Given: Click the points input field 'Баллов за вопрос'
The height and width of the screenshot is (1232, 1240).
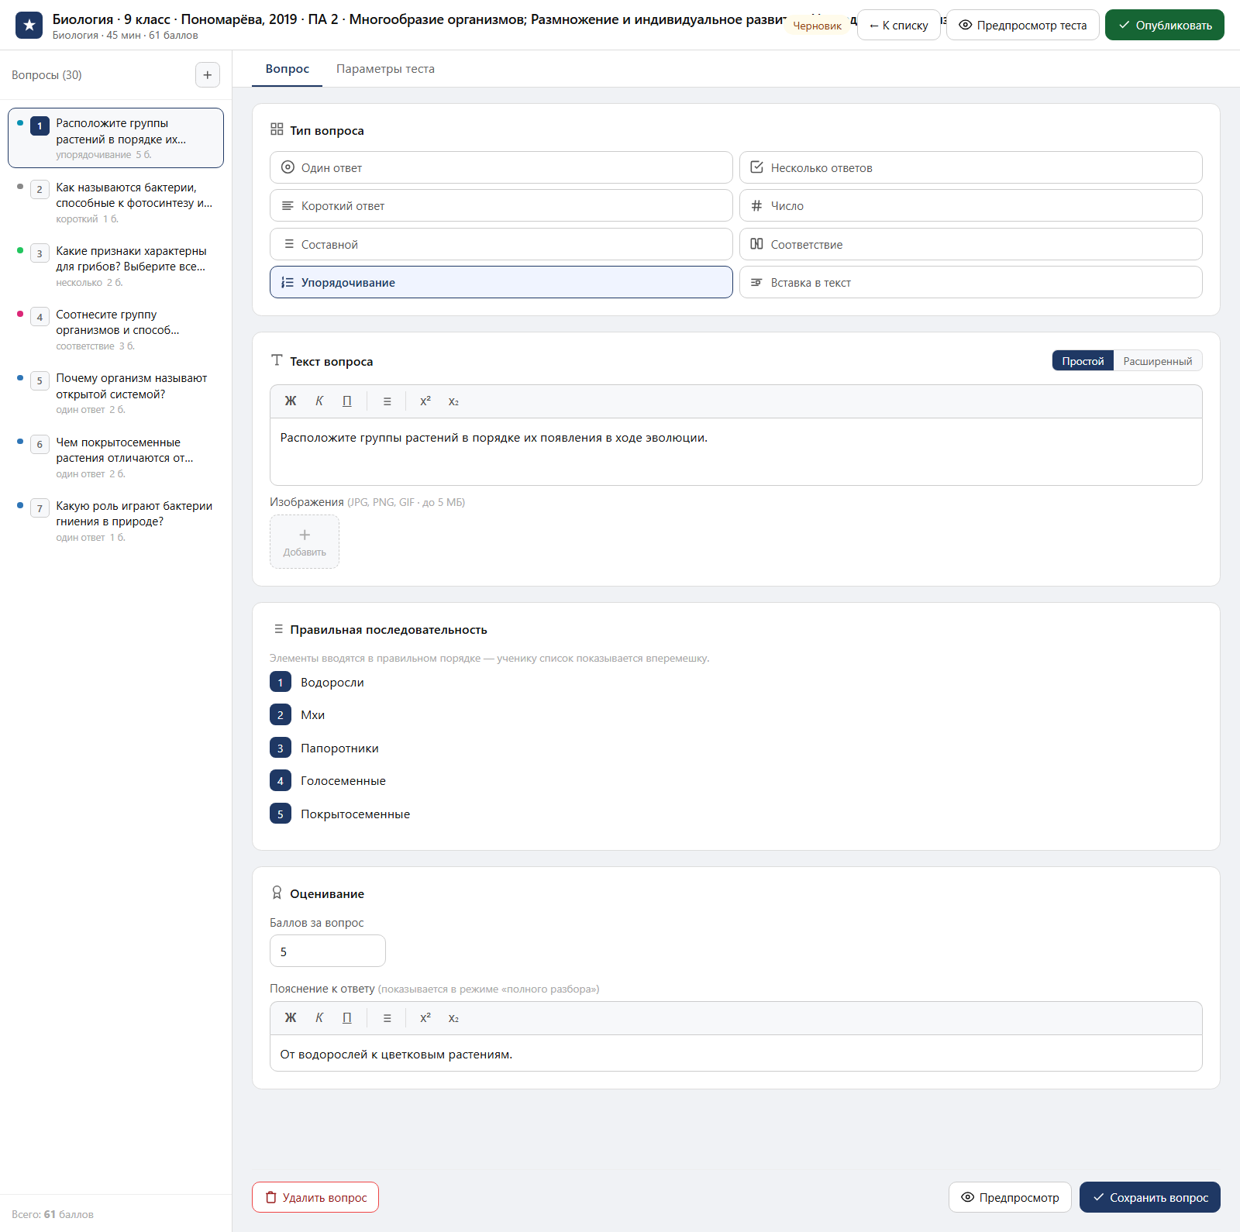Looking at the screenshot, I should [x=327, y=951].
